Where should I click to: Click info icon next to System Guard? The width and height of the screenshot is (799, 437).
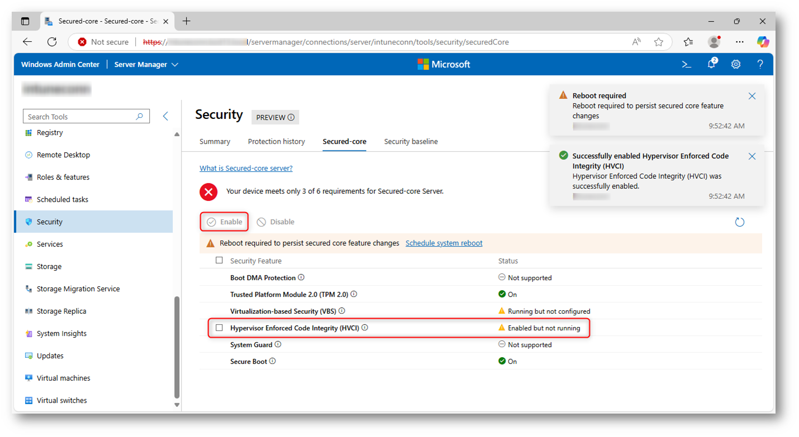(x=278, y=344)
